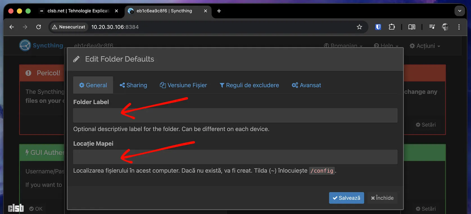
Task: Reload the Syncthing page
Action: click(39, 27)
